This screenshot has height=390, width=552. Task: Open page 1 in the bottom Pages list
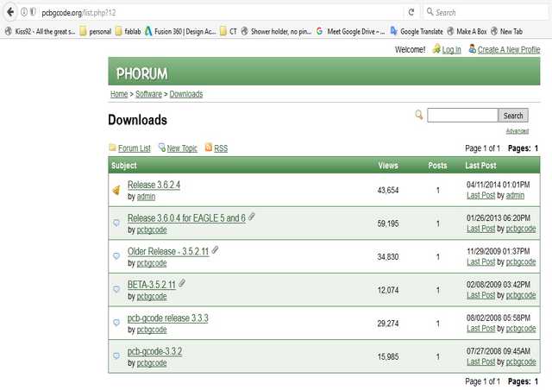(x=536, y=381)
